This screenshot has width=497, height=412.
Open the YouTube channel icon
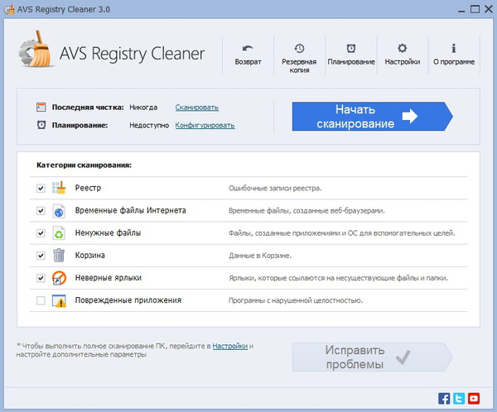click(x=473, y=398)
